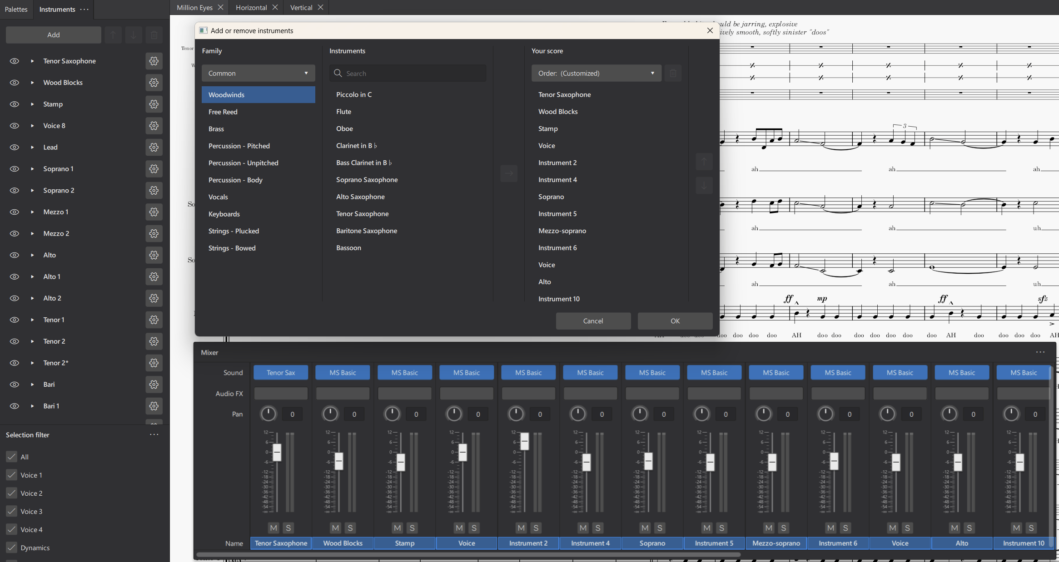Image resolution: width=1059 pixels, height=562 pixels.
Task: Switch to the Horizontal tab
Action: (251, 7)
